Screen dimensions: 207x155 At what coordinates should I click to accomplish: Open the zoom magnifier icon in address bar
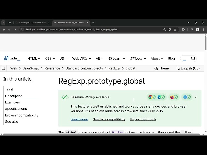pyautogui.click(x=164, y=29)
